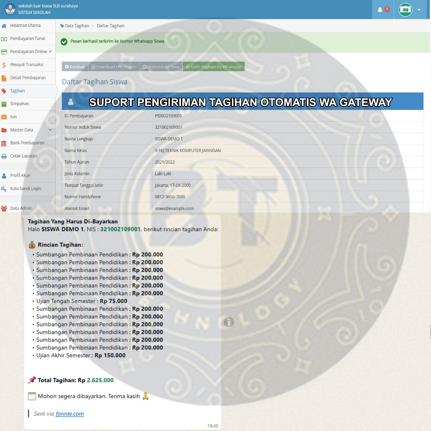Image resolution: width=431 pixels, height=431 pixels.
Task: Click the Tagihan tag icon in sidebar
Action: coord(4,91)
